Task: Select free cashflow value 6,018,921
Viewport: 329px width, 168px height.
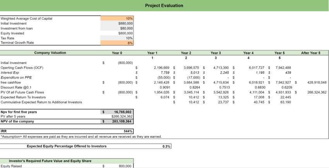Action: (x=257, y=82)
